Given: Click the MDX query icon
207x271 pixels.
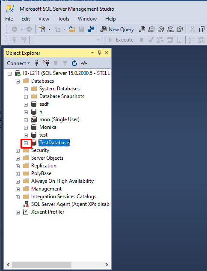Looking at the screenshot, I should [151, 29].
